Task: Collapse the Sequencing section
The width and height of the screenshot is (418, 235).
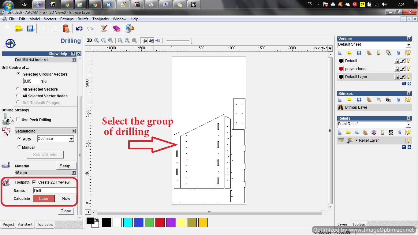Action: coord(73,131)
